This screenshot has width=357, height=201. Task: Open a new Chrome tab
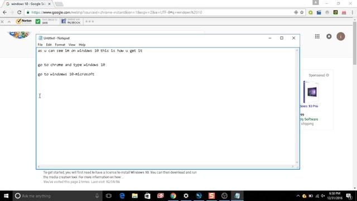coord(59,4)
